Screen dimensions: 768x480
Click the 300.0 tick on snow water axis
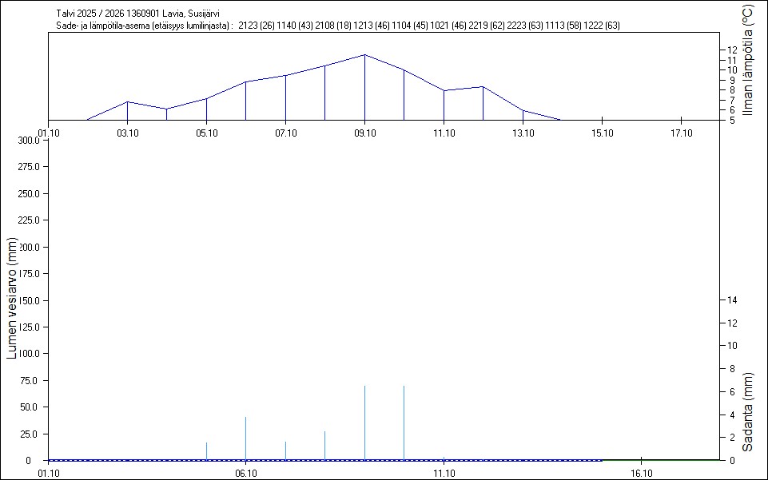29,141
